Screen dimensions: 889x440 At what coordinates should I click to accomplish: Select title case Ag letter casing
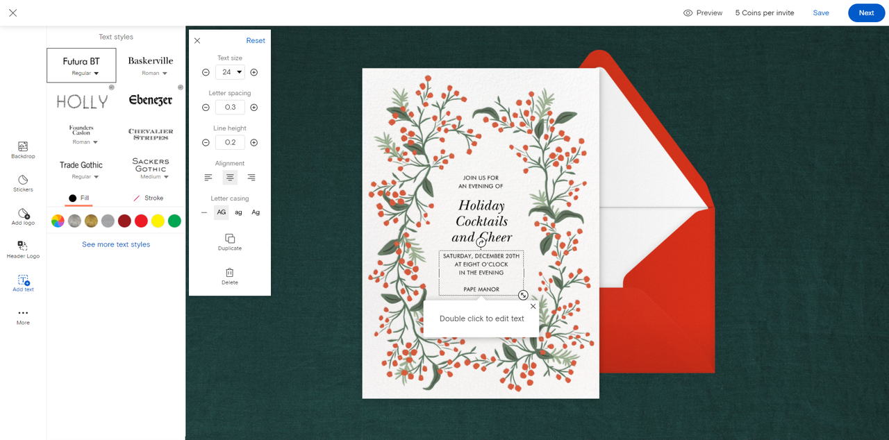(x=256, y=212)
